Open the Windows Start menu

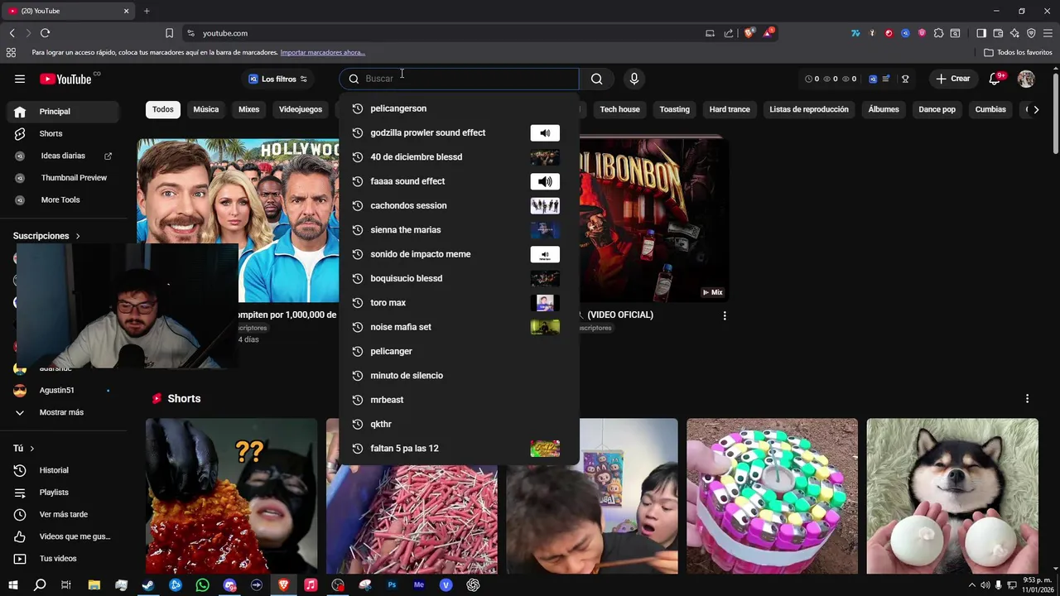point(12,585)
